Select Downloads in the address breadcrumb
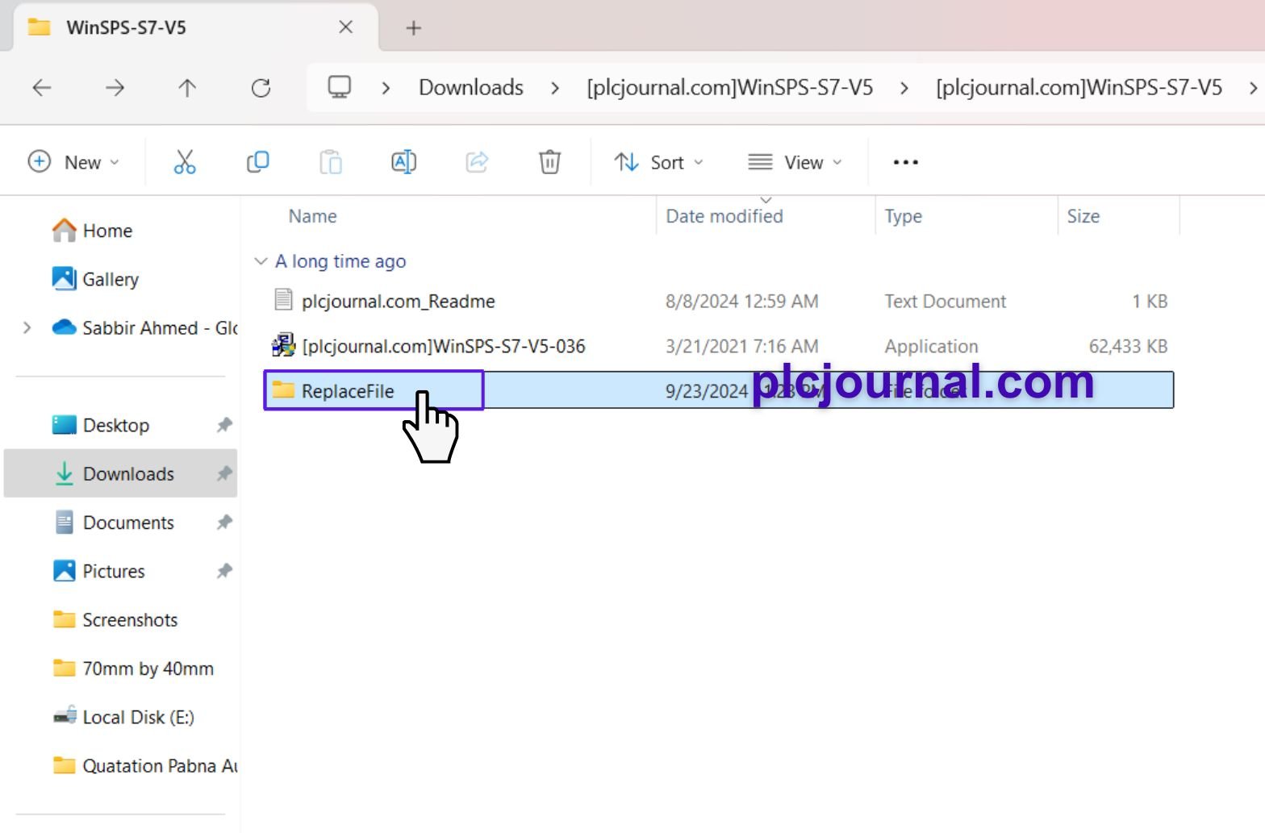1265x833 pixels. point(471,87)
